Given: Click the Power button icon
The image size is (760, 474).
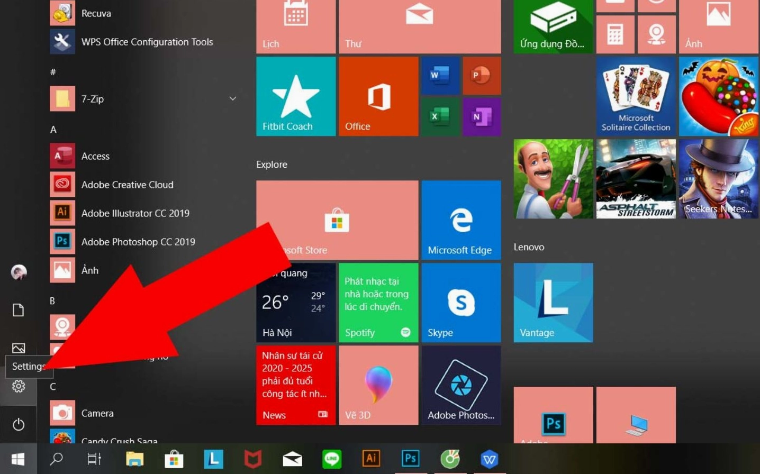Looking at the screenshot, I should coord(19,424).
